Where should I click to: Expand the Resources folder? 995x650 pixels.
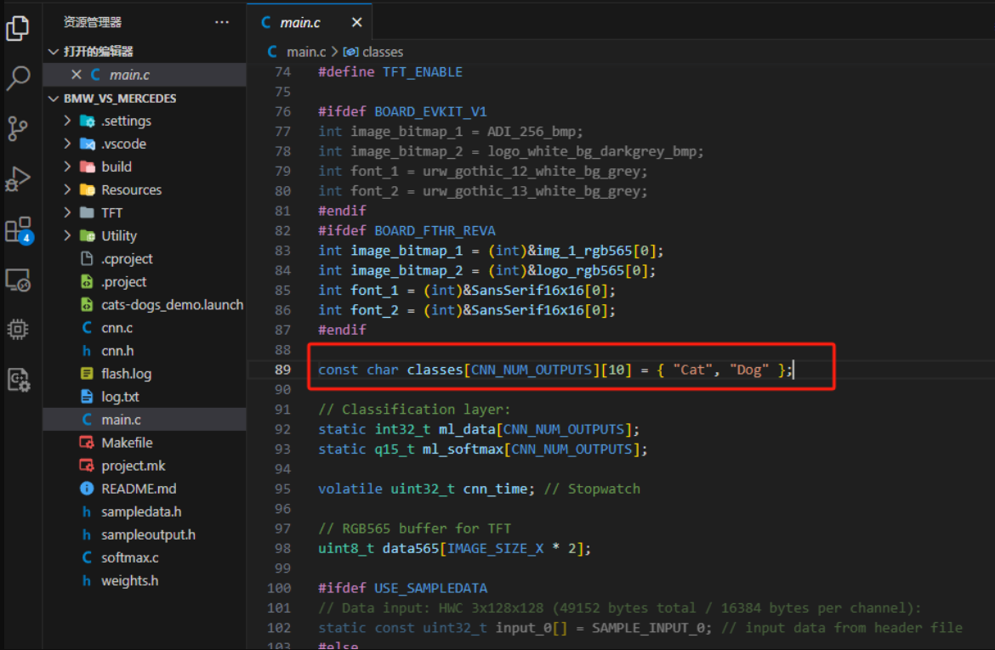coord(67,189)
